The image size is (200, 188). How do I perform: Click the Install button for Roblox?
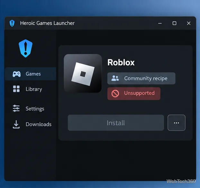click(116, 123)
